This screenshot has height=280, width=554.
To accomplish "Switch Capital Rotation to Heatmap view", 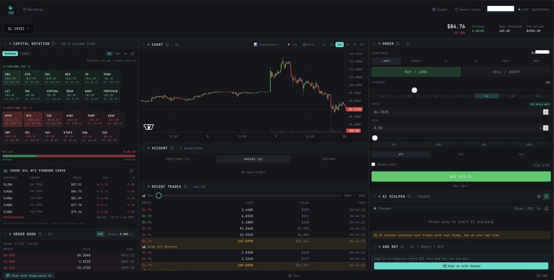I will (10, 54).
